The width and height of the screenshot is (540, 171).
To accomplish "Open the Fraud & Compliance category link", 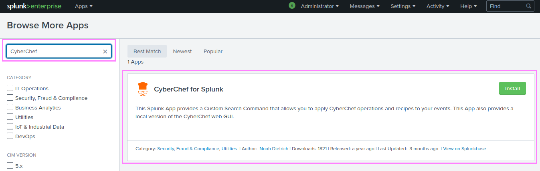I will click(198, 149).
